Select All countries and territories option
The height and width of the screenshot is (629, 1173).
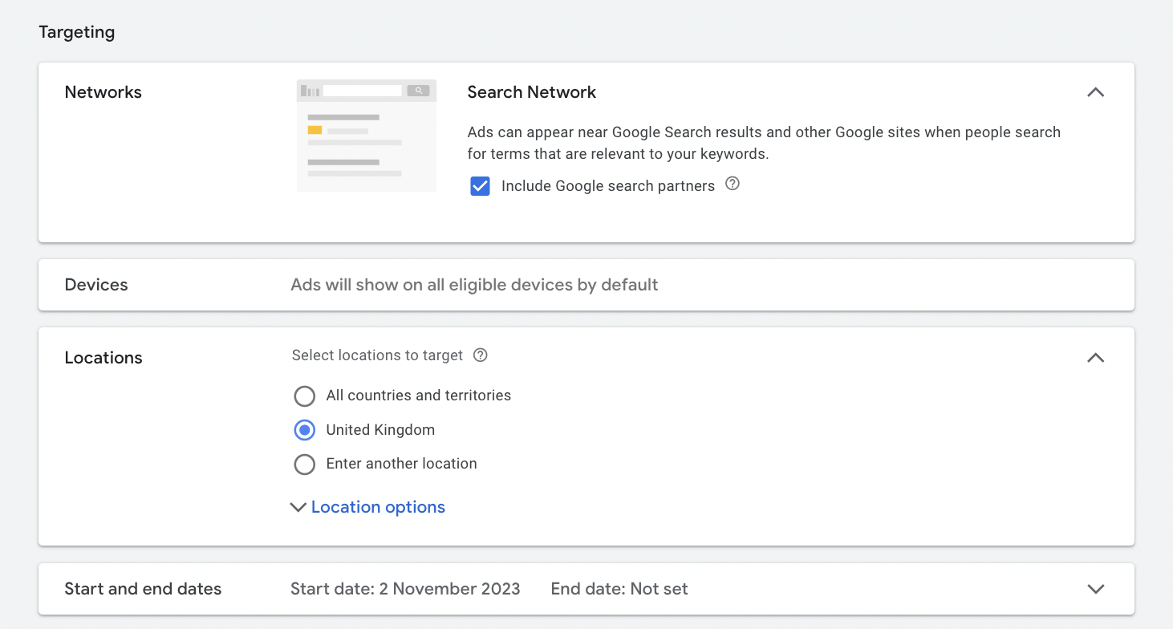305,396
